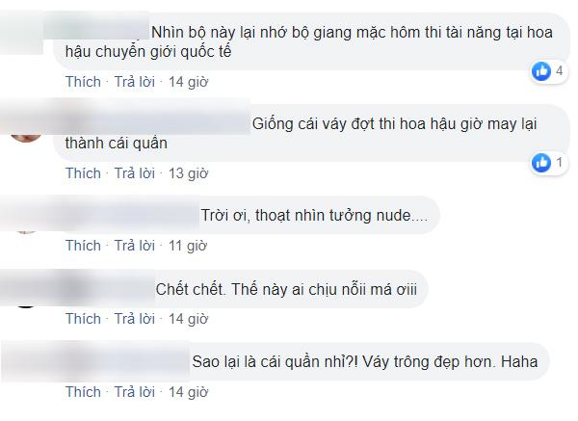The width and height of the screenshot is (578, 421).
Task: Like the 'Trời ơi, thoạt nhìn' comment
Action: (x=83, y=246)
